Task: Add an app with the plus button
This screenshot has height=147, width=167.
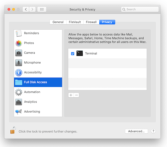Action: (x=71, y=95)
